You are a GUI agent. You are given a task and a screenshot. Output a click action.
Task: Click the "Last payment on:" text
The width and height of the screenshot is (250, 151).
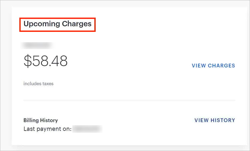48,128
